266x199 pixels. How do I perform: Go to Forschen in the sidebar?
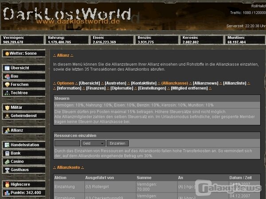point(24,84)
